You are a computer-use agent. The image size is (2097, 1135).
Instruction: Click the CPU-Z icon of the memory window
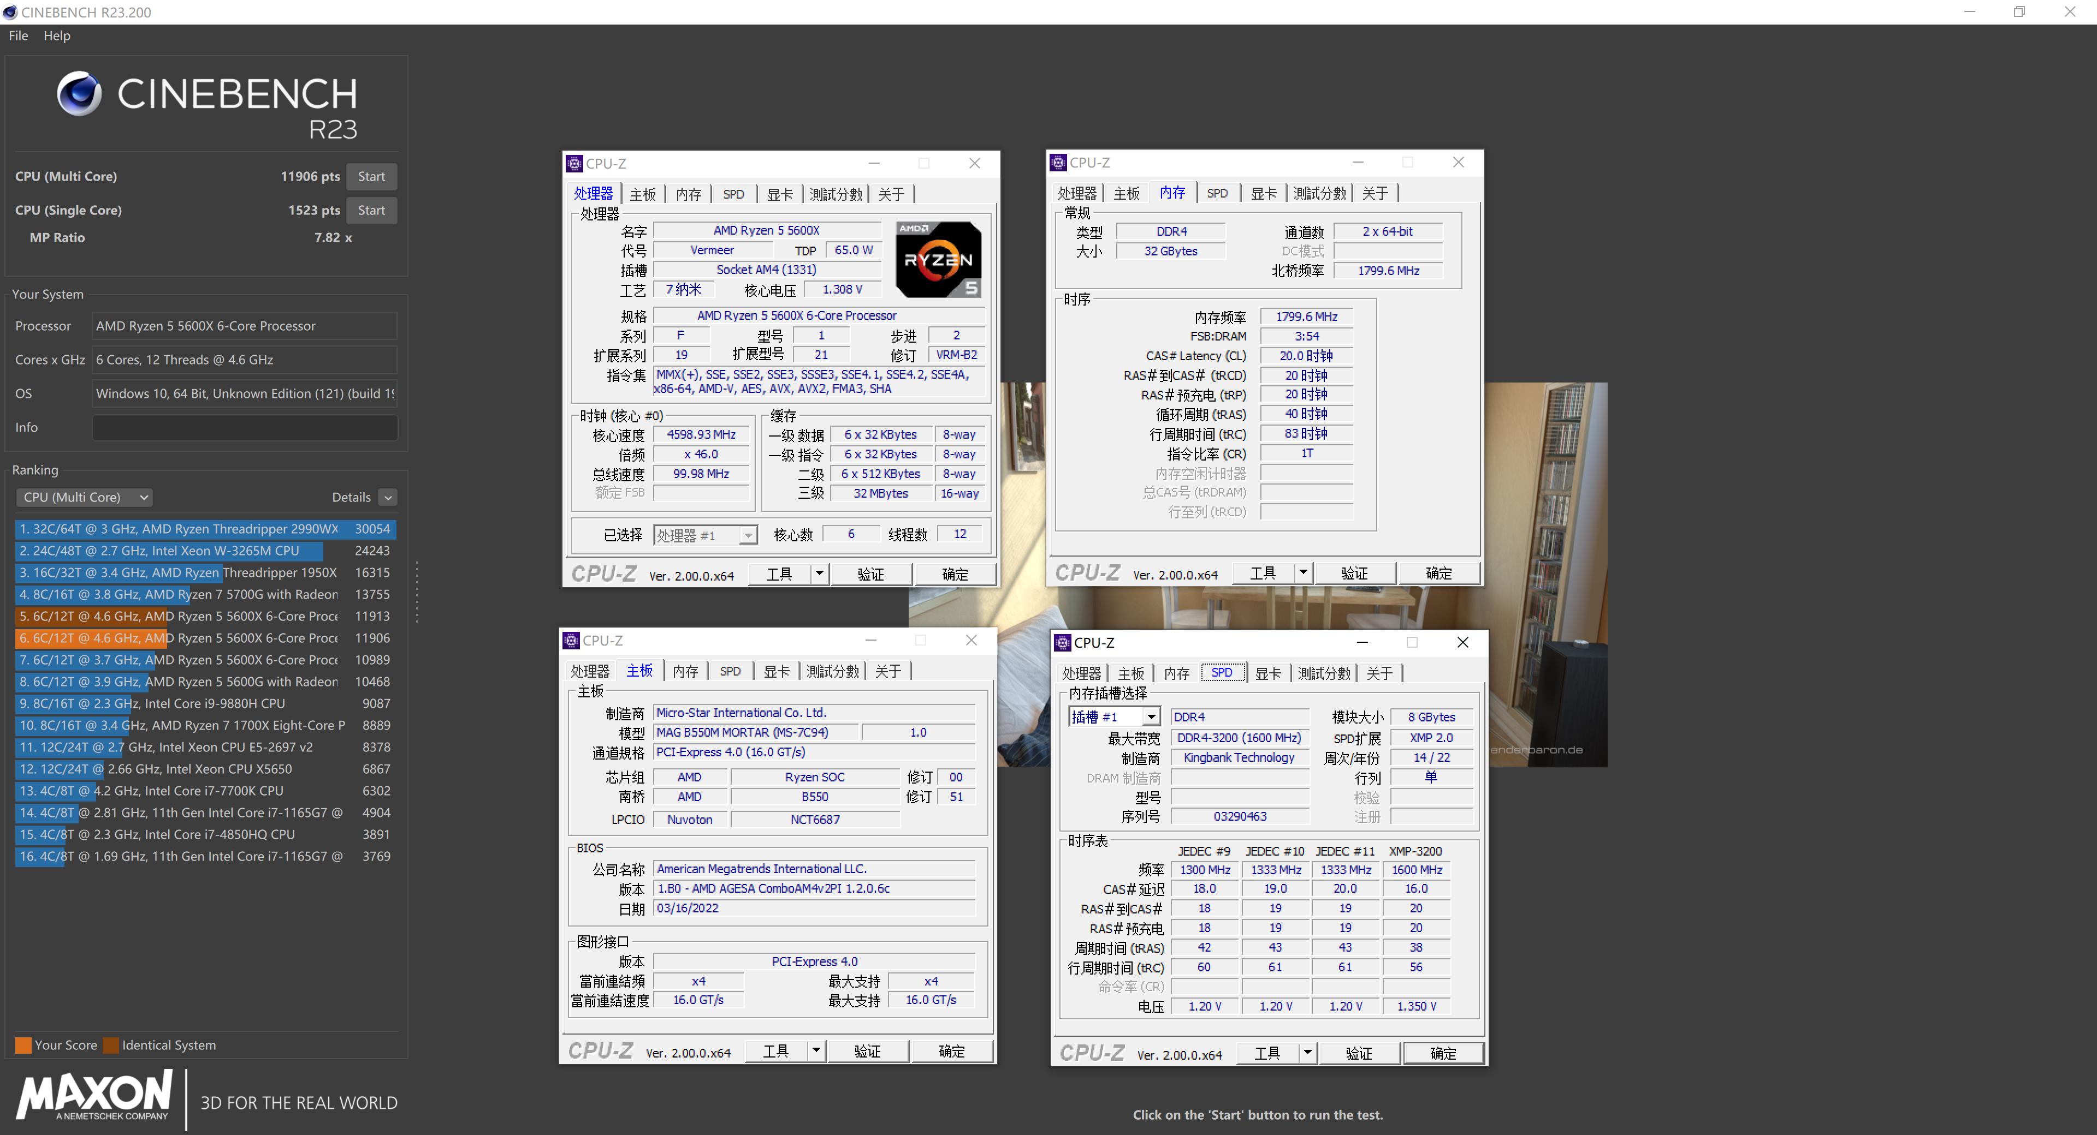tap(1057, 163)
